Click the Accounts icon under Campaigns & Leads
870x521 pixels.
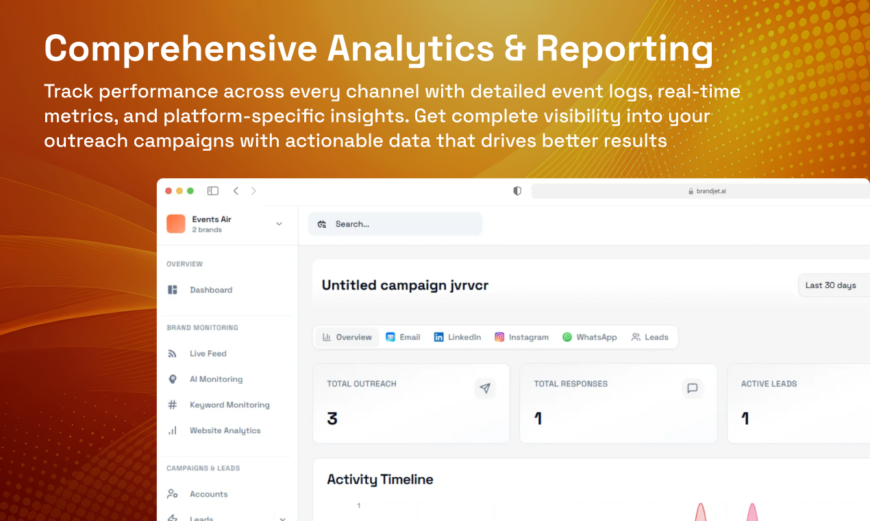click(x=172, y=494)
